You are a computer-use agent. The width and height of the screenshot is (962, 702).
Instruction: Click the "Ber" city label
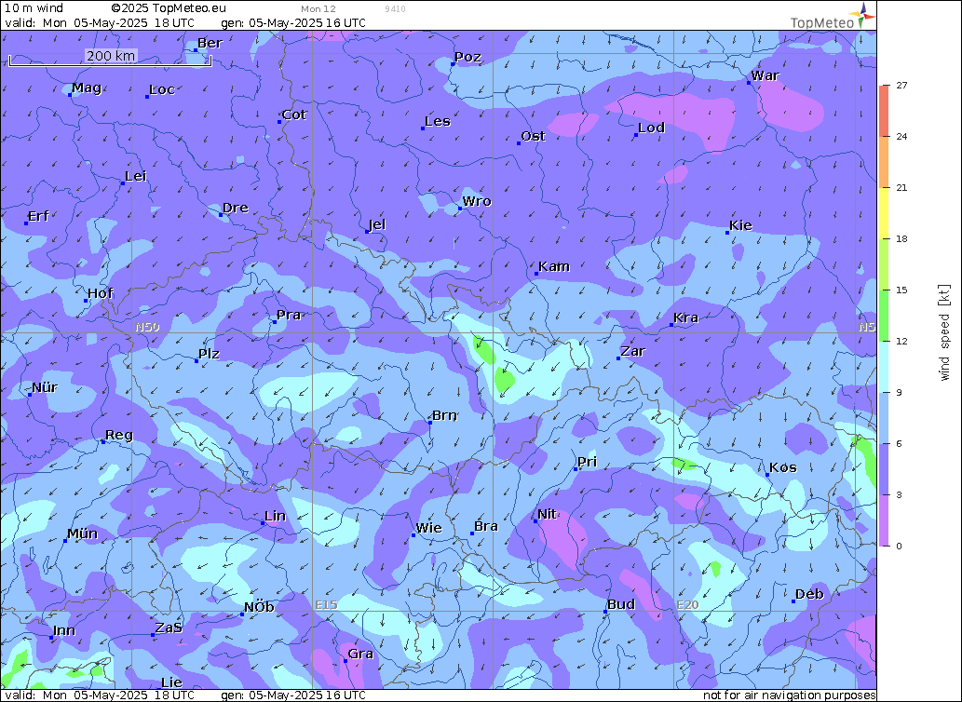click(x=210, y=43)
